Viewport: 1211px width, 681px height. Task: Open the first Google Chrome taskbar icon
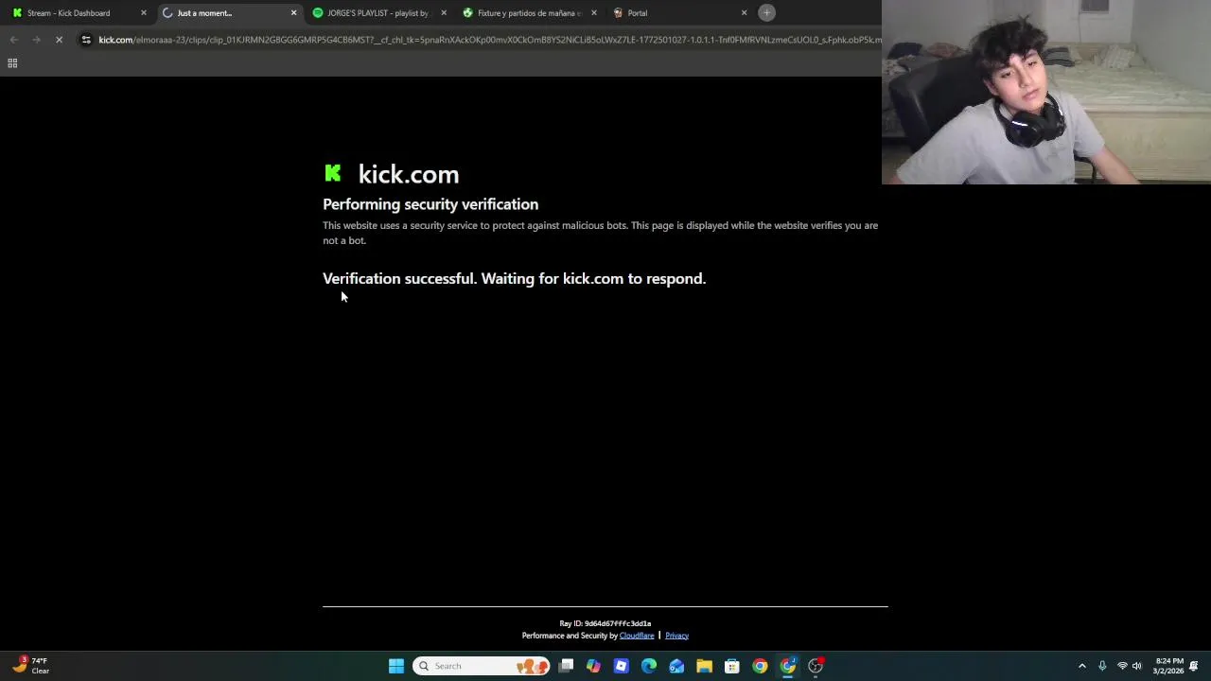(x=760, y=666)
